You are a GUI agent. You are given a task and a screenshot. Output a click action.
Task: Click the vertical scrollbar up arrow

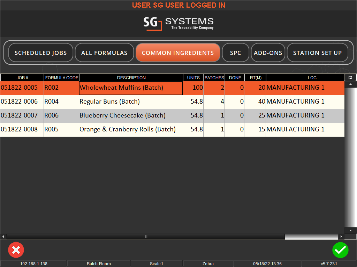point(350,84)
